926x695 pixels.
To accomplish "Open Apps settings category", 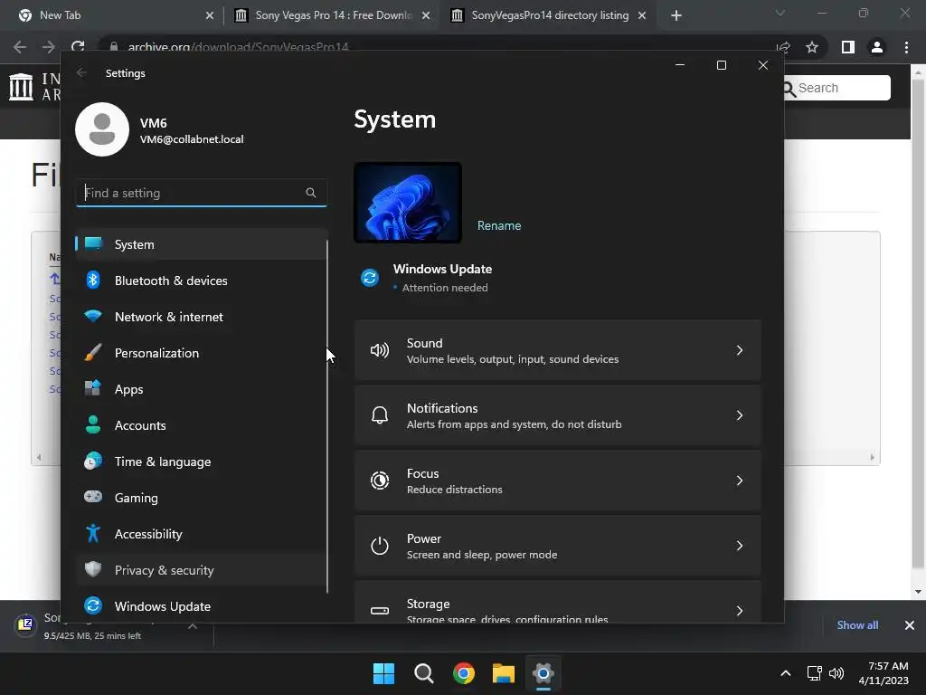I will coord(201,389).
